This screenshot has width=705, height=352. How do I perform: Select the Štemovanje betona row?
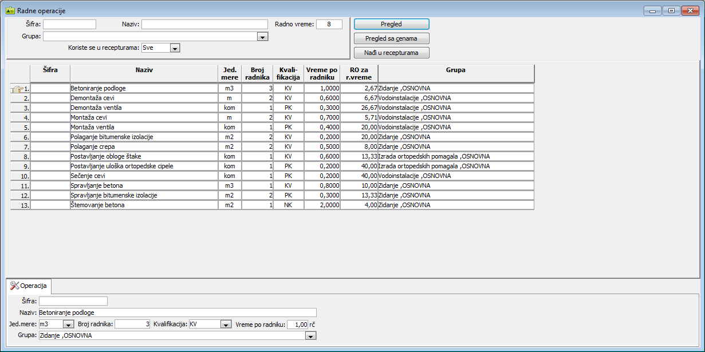[x=143, y=205]
